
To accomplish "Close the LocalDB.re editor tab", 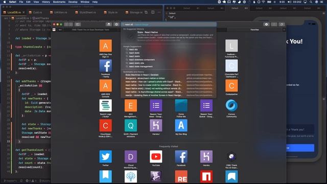I will [x=24, y=12].
